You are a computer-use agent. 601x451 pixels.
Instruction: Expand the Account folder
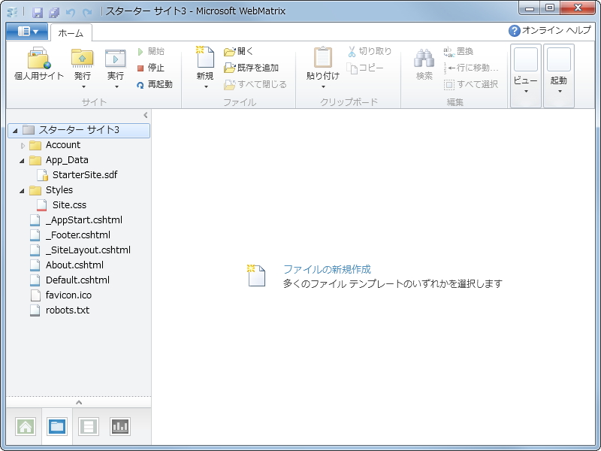coord(23,146)
